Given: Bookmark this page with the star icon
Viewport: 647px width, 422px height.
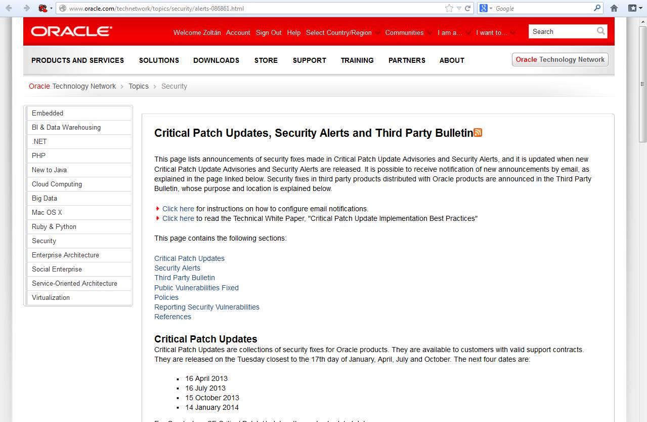Looking at the screenshot, I should 449,8.
